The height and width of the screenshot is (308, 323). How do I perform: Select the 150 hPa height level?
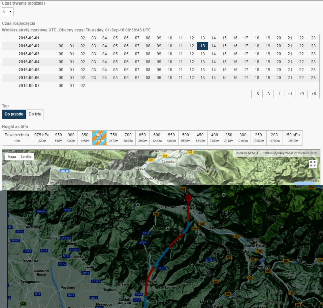[x=292, y=138]
